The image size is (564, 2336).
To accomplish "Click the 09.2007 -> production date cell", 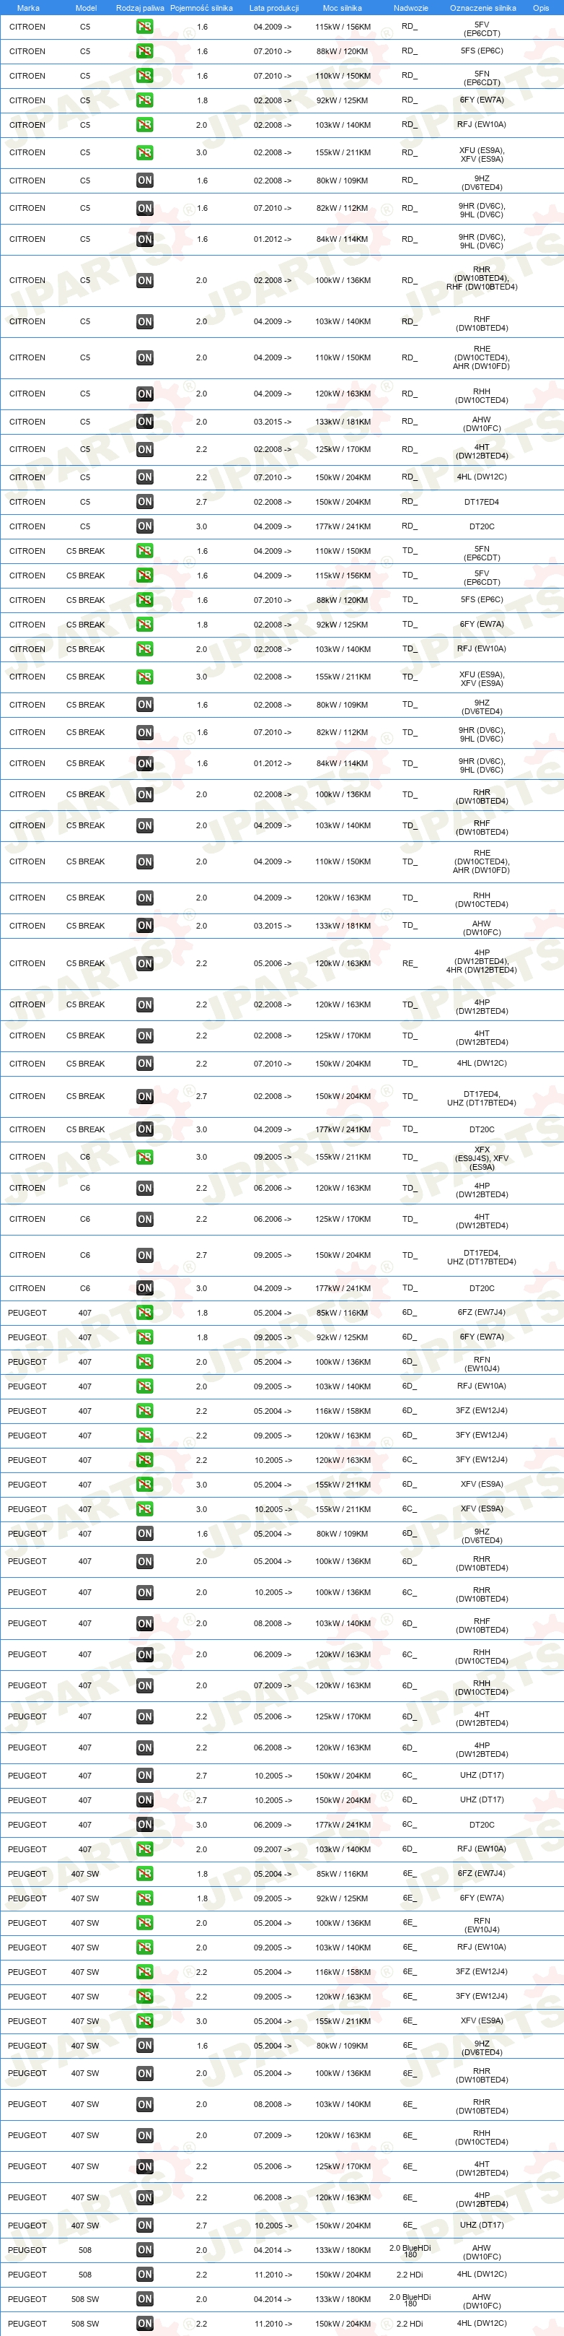I will pos(273,1849).
